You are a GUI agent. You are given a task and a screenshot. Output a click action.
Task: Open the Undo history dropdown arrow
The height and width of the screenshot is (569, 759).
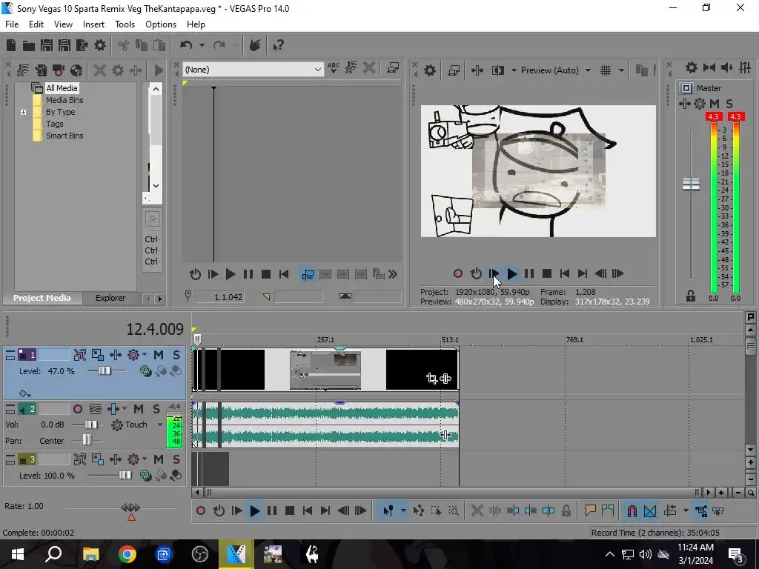(x=202, y=45)
